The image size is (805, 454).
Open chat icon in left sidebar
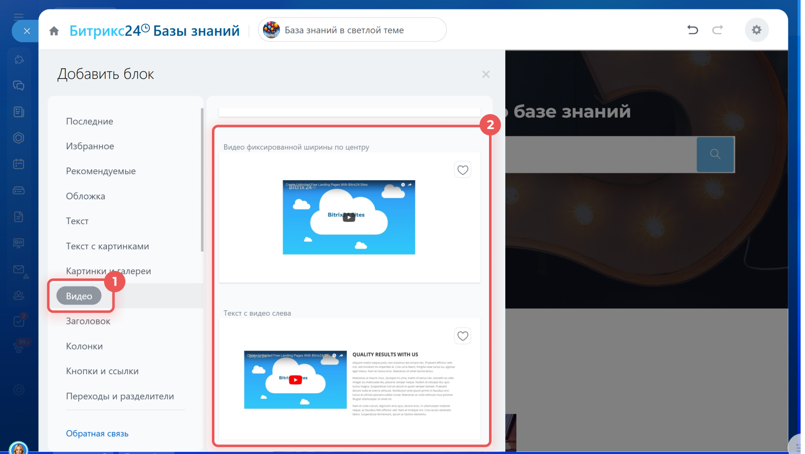pyautogui.click(x=19, y=86)
